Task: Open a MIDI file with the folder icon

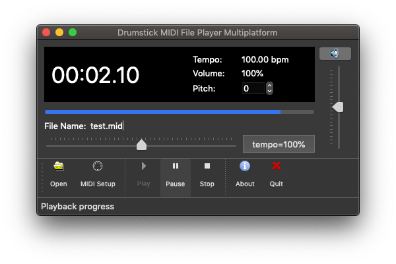Action: tap(59, 175)
